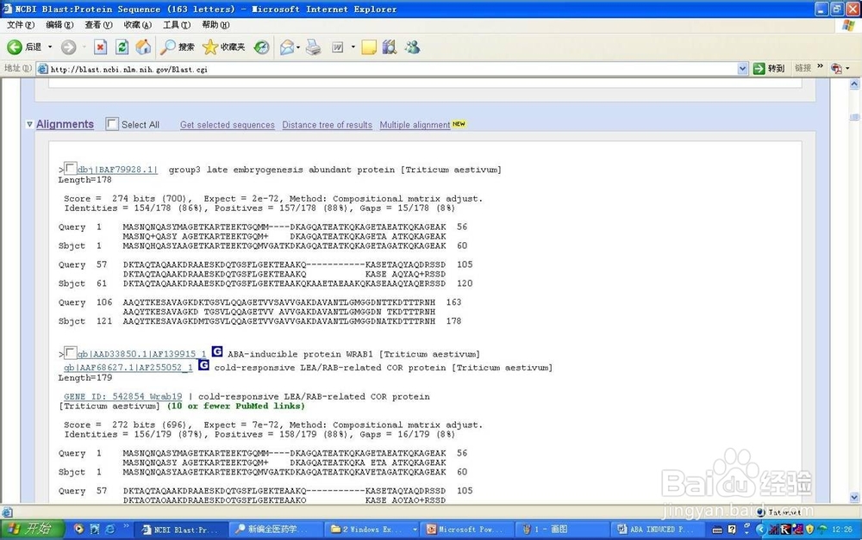
Task: Open gb|AAD33850.1|AF139915_1 link
Action: tap(142, 354)
